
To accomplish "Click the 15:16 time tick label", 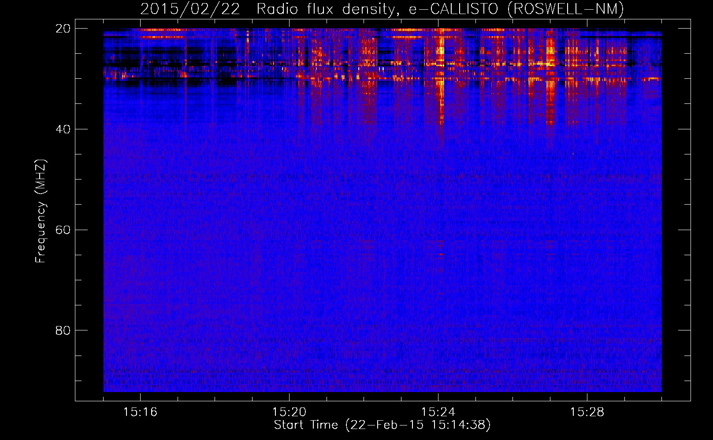I will coord(140,412).
